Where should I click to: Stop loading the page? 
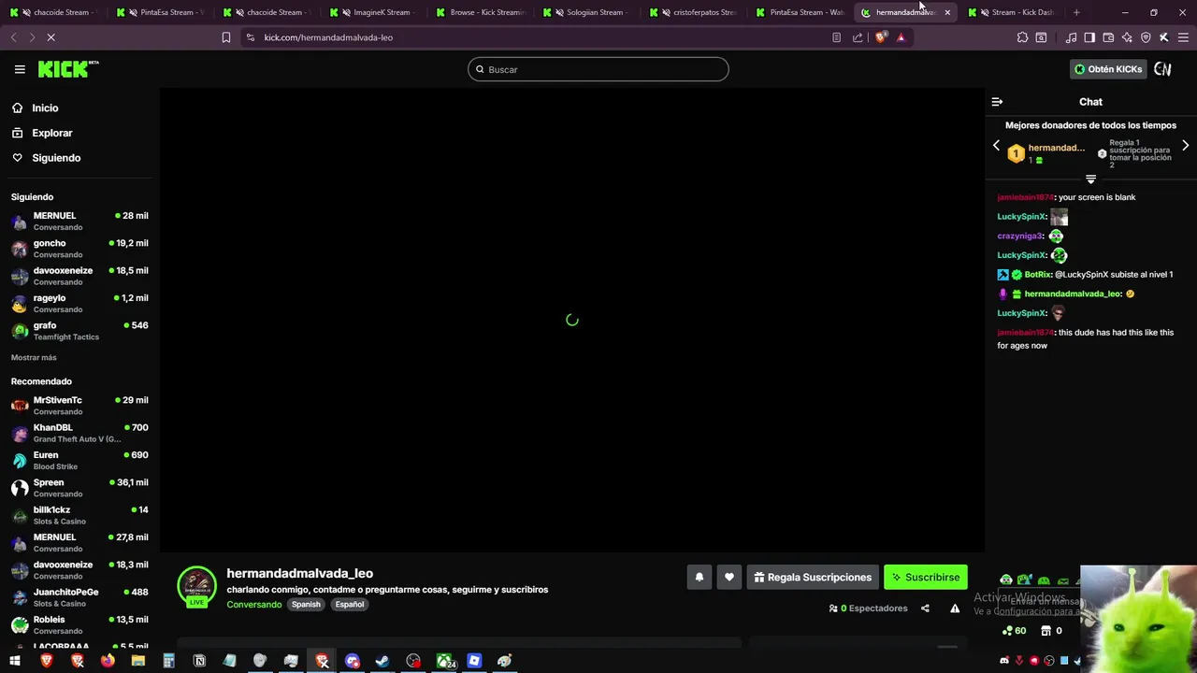51,37
